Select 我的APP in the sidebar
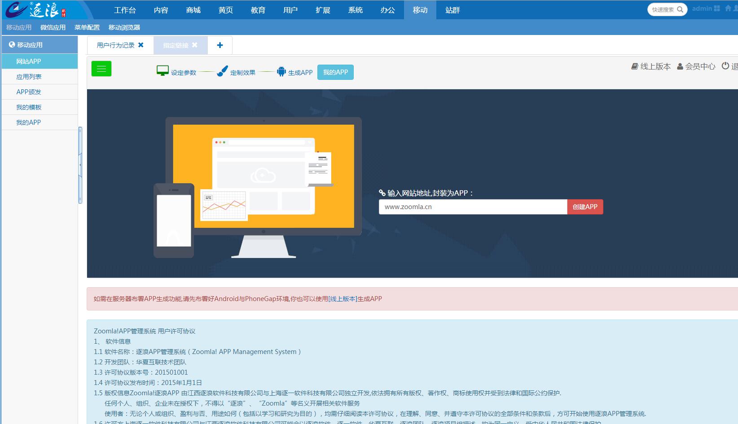This screenshot has width=738, height=424. click(40, 122)
